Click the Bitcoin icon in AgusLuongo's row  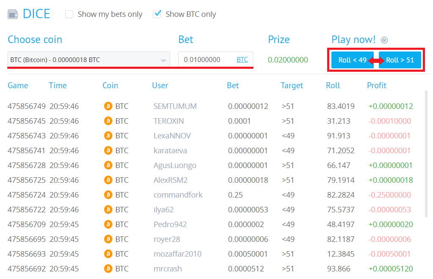click(x=108, y=165)
